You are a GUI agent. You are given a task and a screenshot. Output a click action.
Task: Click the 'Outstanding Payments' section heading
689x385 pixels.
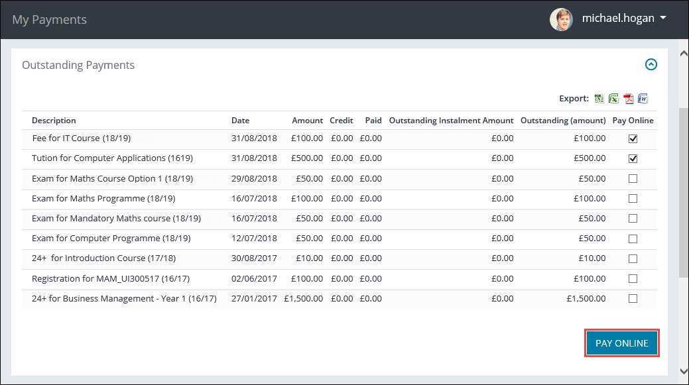coord(78,65)
